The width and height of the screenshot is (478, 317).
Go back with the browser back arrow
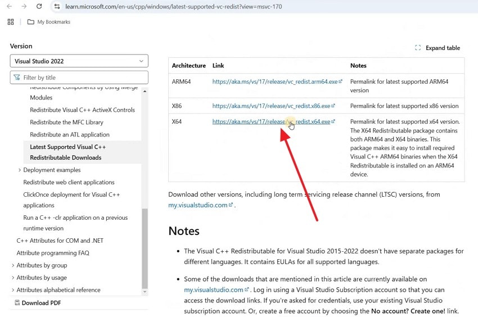[10, 6]
